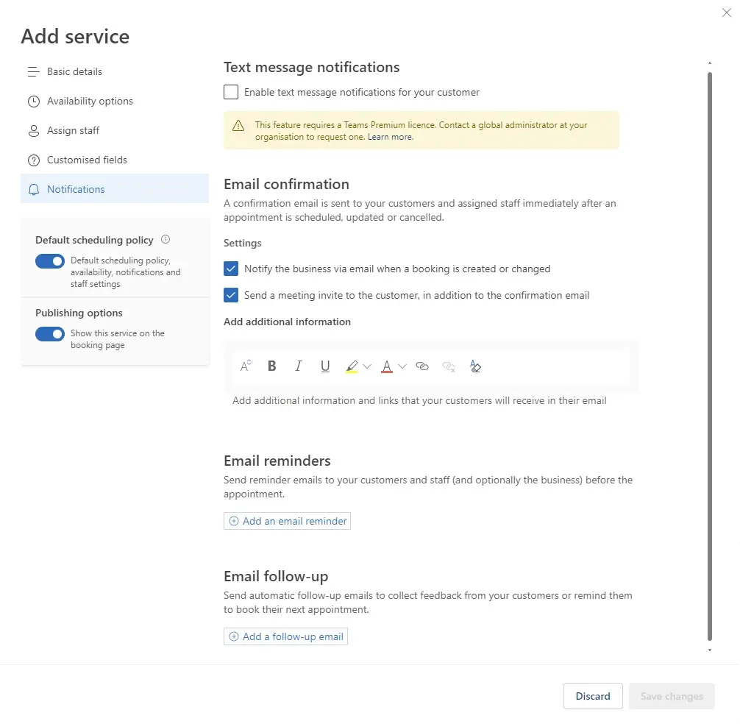Click the font size icon
Screen dimensions: 740x724
246,366
